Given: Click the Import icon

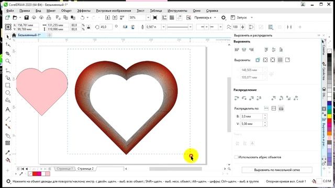Looking at the screenshot, I should pyautogui.click(x=107, y=17).
